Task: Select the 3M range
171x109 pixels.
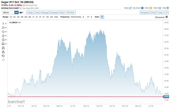Action: pos(22,17)
